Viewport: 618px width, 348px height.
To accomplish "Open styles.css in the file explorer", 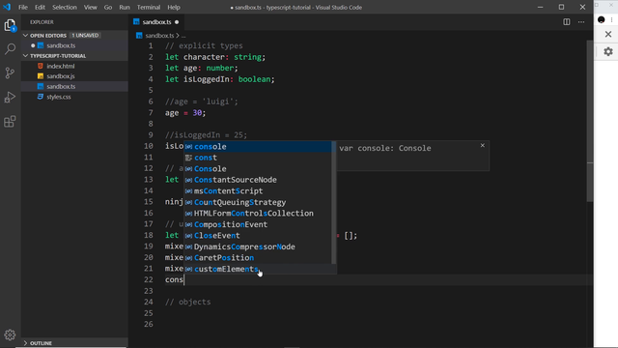I will [58, 97].
